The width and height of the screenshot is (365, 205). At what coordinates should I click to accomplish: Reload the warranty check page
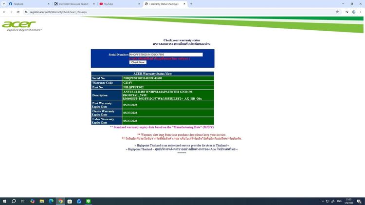(18, 12)
